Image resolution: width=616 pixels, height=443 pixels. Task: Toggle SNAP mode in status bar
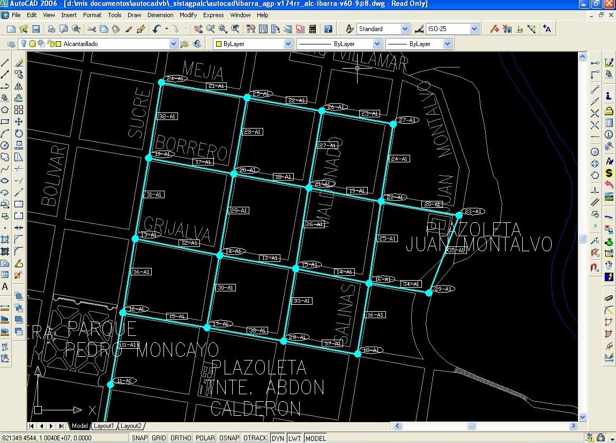click(139, 438)
